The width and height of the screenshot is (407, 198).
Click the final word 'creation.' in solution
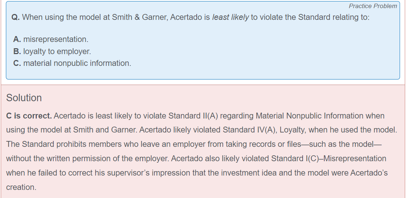coord(21,187)
